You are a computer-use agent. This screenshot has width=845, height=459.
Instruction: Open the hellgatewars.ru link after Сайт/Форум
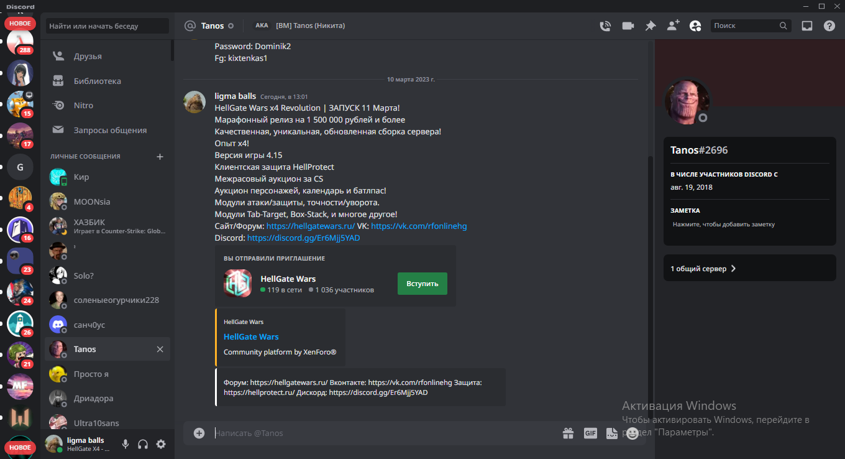(311, 226)
